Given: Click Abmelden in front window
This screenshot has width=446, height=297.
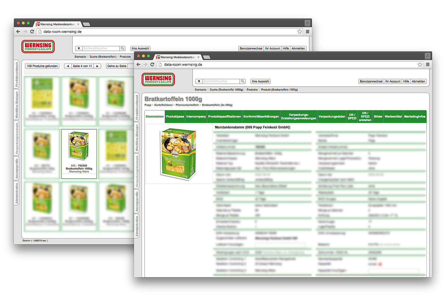Looking at the screenshot, I should coord(418,81).
